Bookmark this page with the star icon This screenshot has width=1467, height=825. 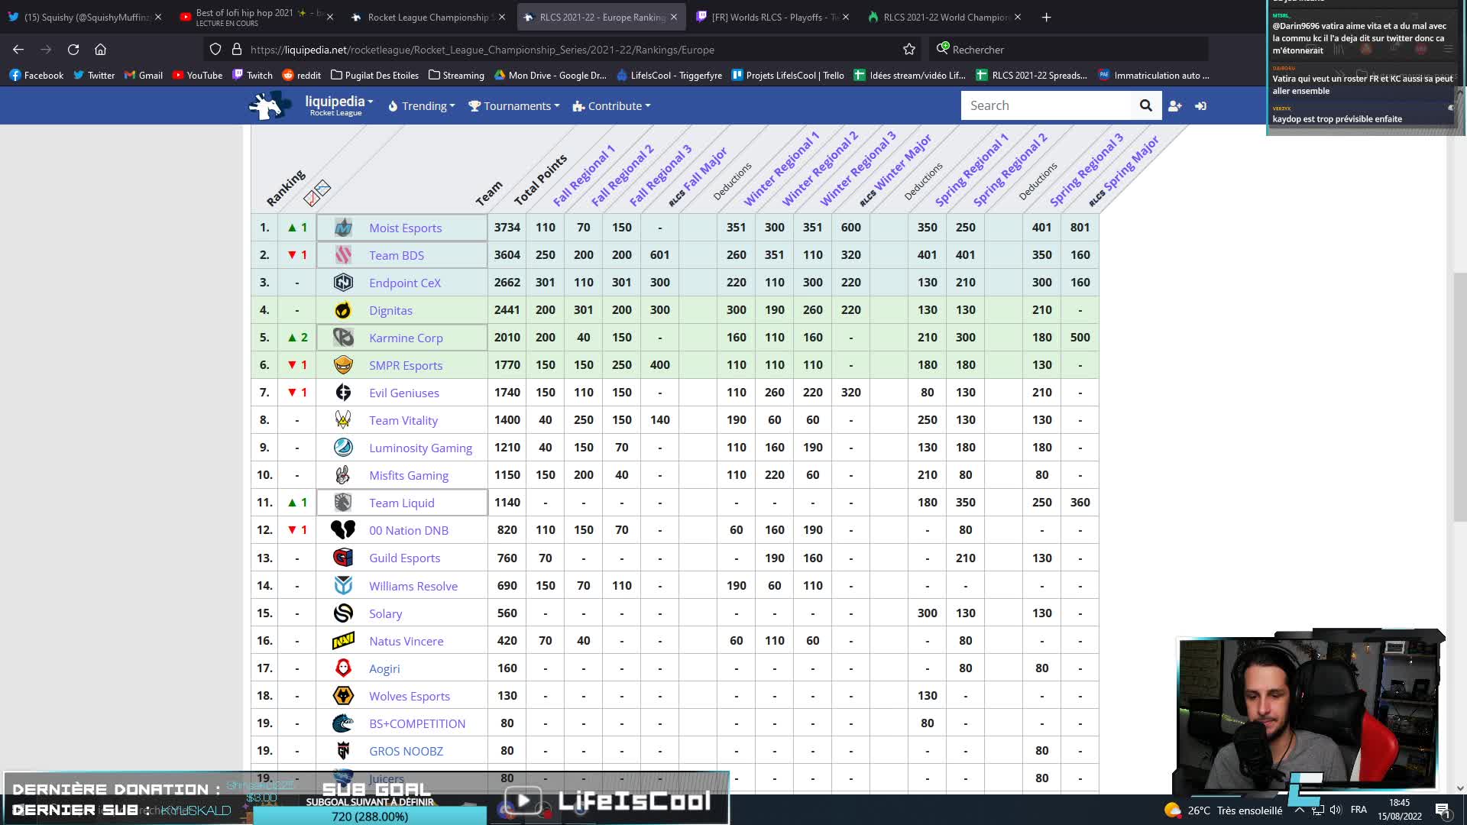click(x=909, y=50)
